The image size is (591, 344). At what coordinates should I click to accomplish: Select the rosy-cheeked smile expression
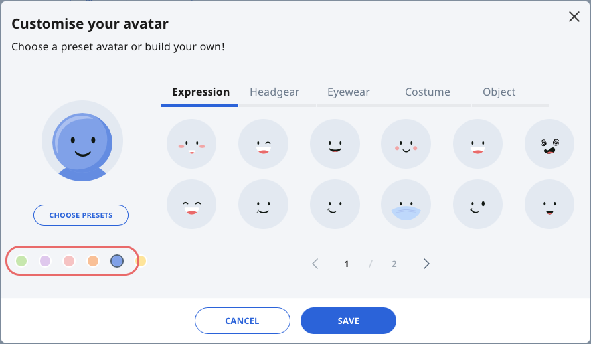tap(406, 143)
